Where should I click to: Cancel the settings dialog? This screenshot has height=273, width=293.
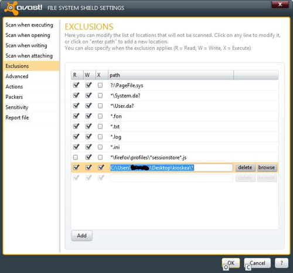(x=257, y=263)
